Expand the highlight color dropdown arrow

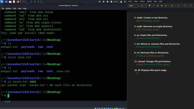pyautogui.click(x=175, y=6)
